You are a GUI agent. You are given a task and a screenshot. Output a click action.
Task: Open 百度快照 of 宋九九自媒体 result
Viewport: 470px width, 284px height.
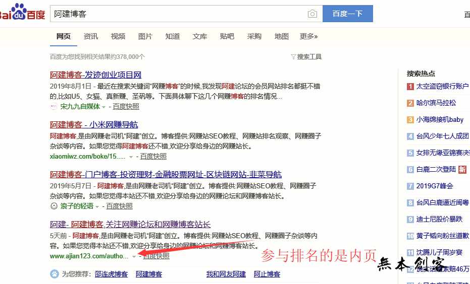pos(126,107)
